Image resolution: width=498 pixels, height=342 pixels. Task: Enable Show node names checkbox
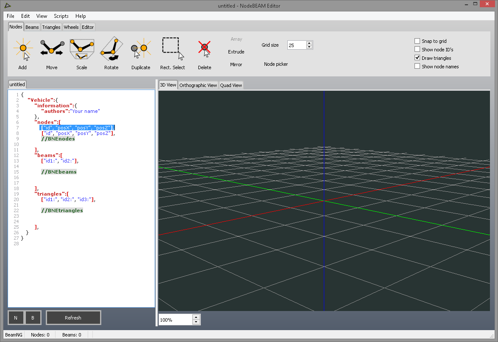[x=417, y=66]
